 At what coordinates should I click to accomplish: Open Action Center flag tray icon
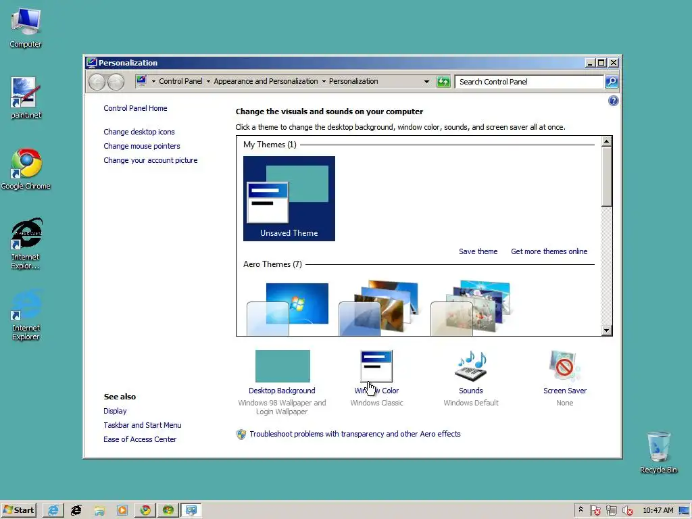(x=595, y=510)
